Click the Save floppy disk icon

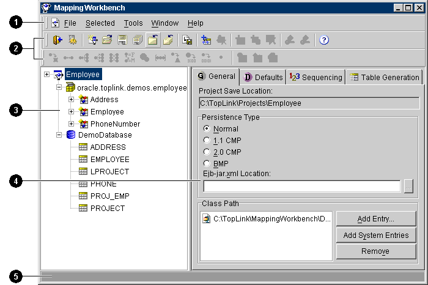122,40
